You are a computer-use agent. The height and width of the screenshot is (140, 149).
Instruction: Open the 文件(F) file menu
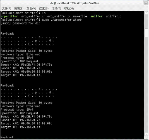6,9
